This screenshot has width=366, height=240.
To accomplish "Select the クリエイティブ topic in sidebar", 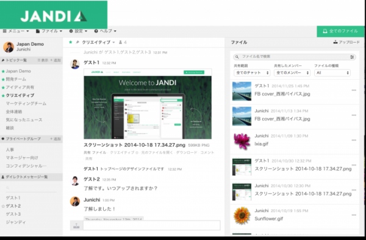I will tap(20, 95).
